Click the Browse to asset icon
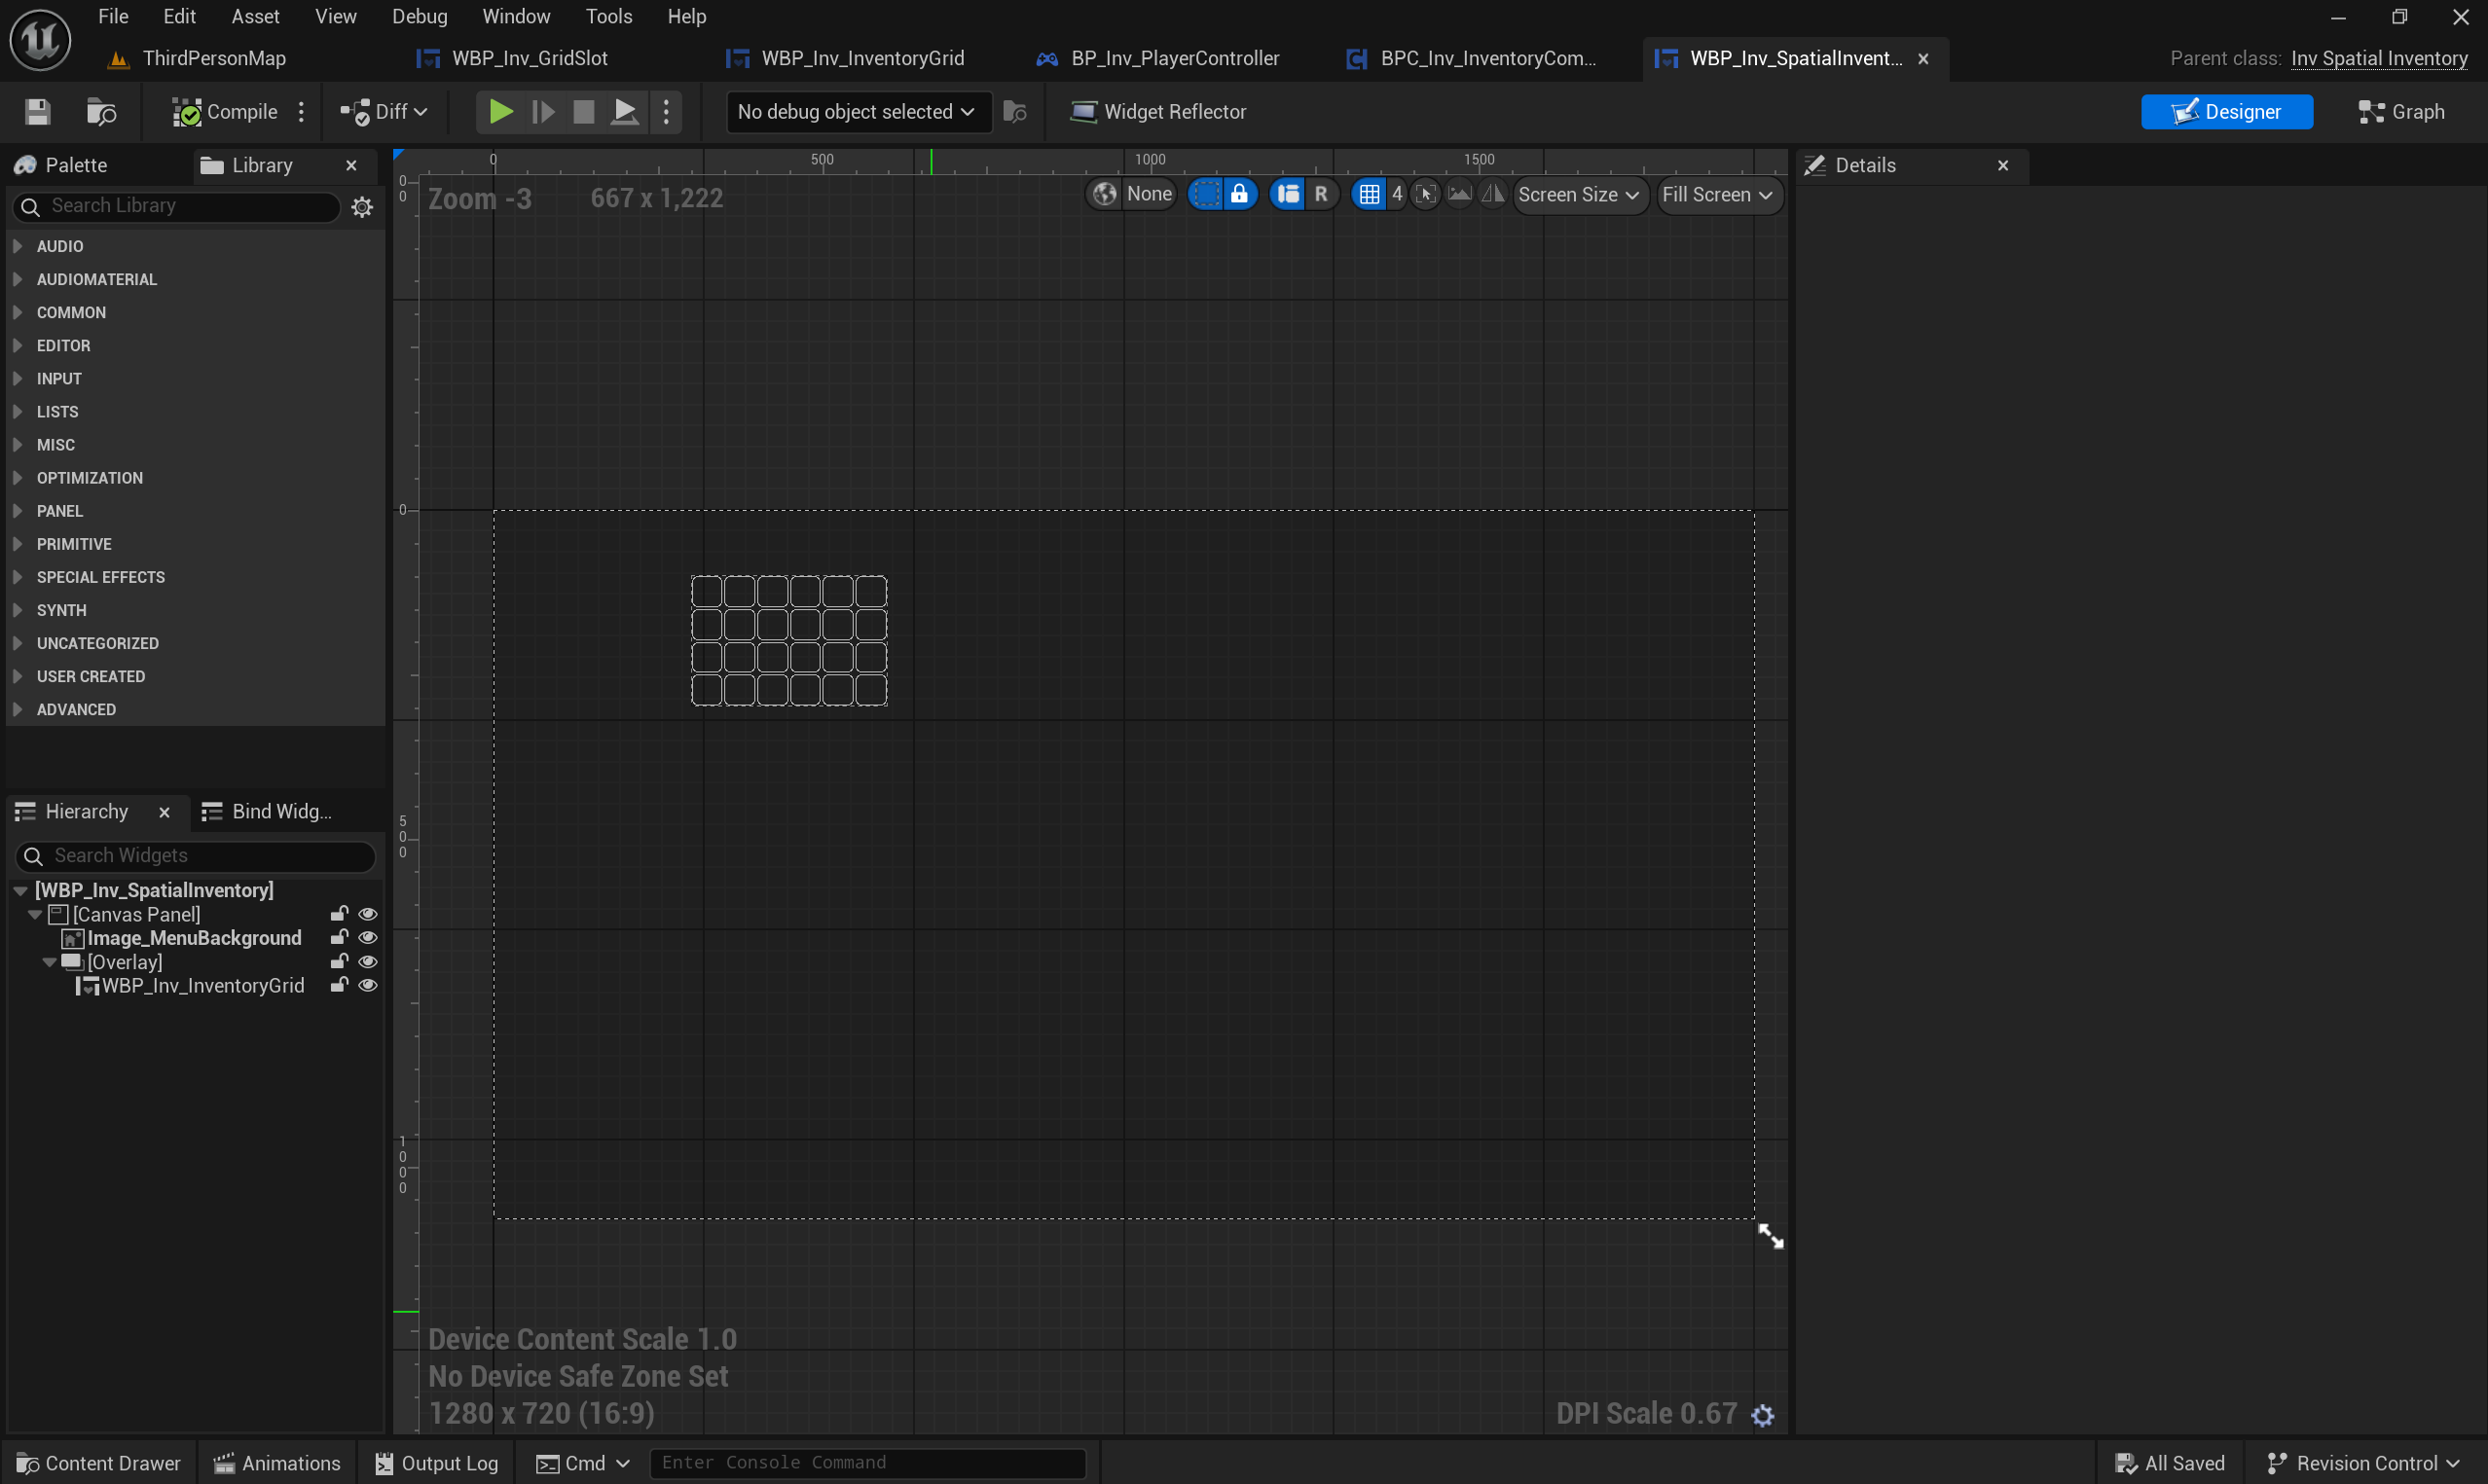 pyautogui.click(x=101, y=112)
